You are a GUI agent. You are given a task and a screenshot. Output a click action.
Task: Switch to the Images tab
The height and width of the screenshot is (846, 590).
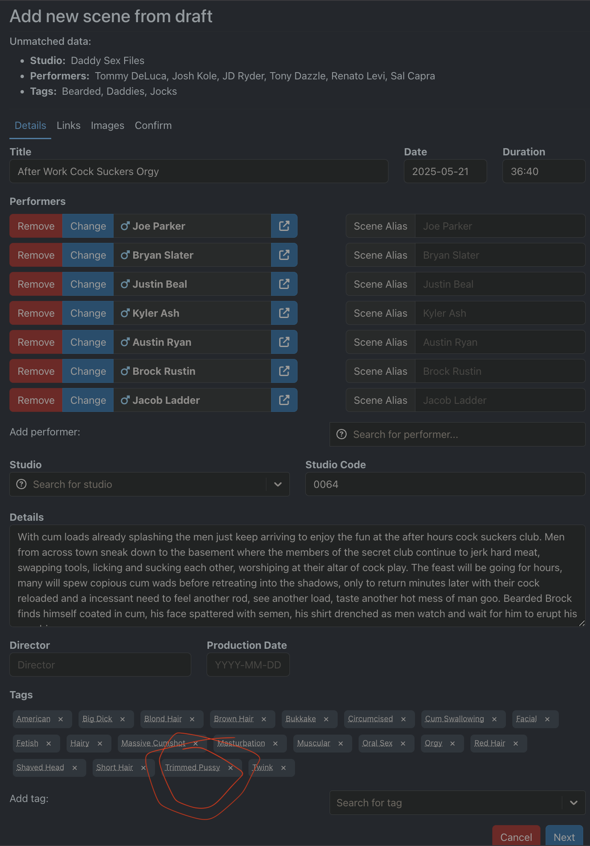(107, 125)
